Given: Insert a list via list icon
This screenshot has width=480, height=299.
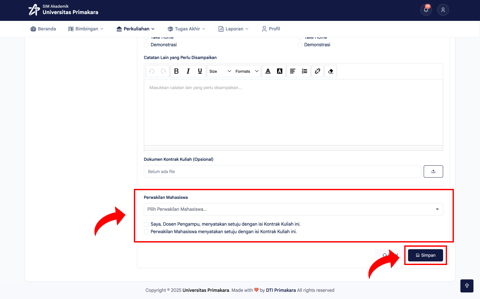Looking at the screenshot, I should click(x=304, y=71).
